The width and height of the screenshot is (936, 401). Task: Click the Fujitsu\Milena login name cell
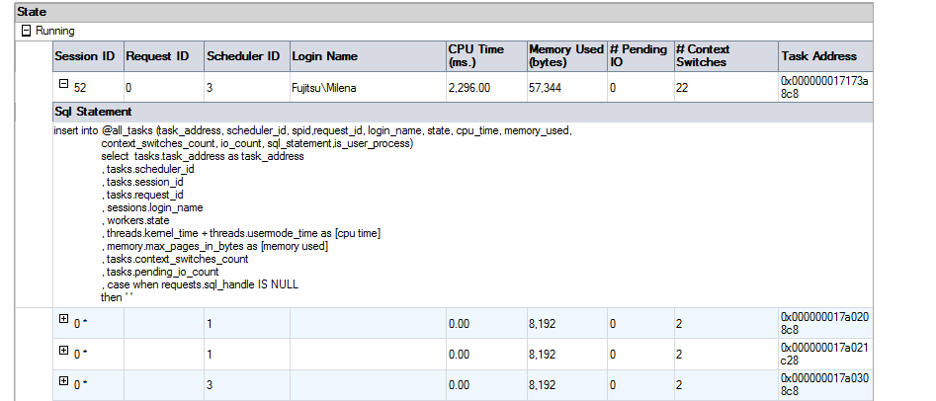[325, 88]
